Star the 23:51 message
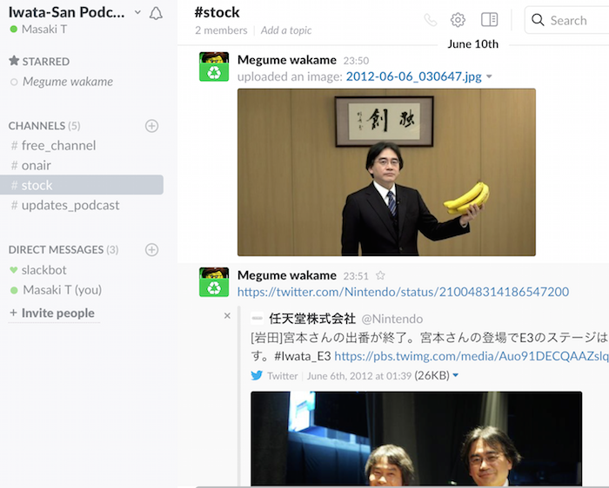Image resolution: width=609 pixels, height=488 pixels. coord(380,275)
